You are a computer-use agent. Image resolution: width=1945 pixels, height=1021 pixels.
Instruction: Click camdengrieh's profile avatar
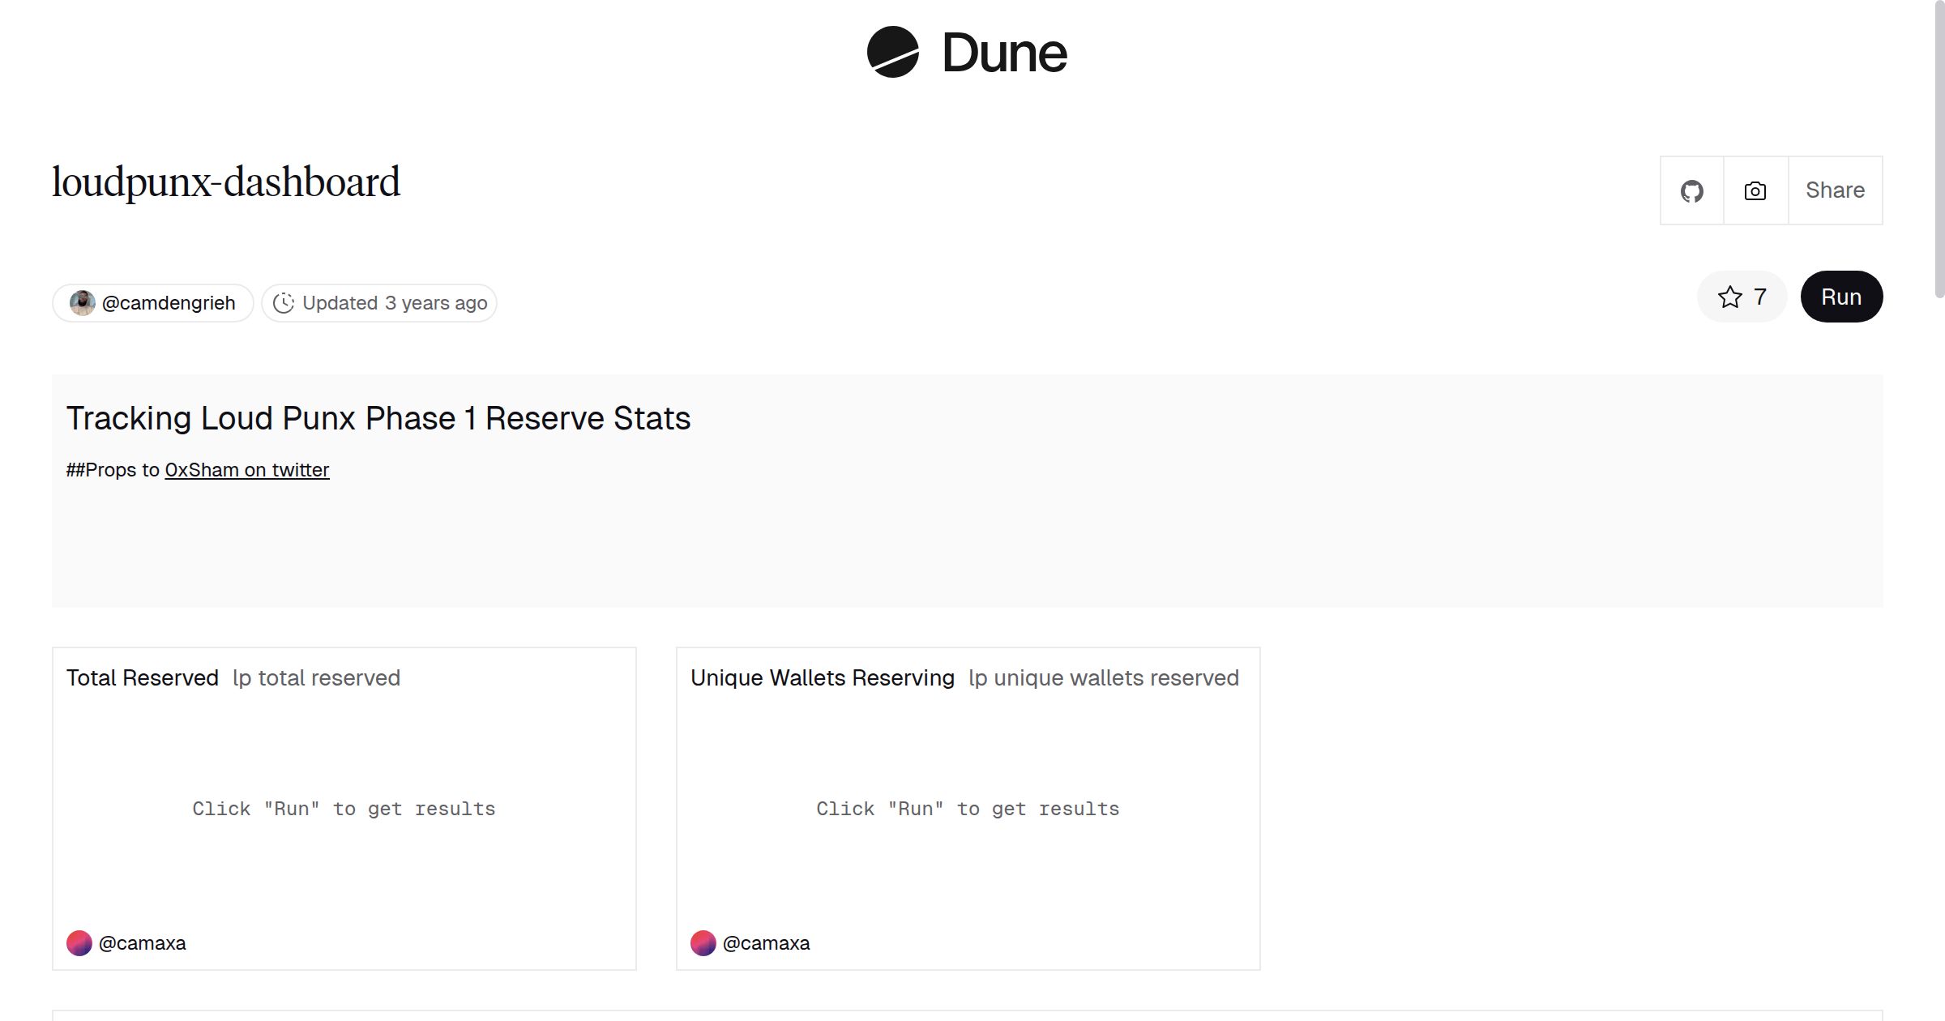[x=82, y=303]
